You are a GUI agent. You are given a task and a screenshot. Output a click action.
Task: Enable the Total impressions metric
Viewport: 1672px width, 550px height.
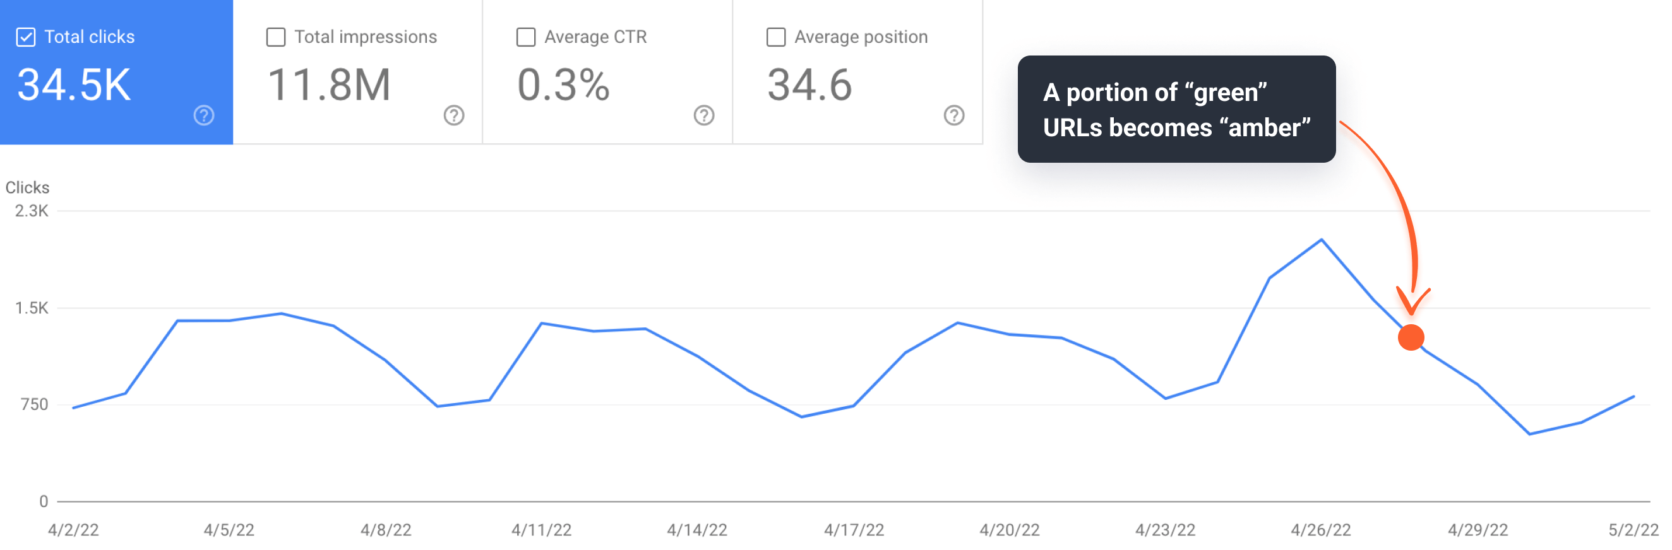(275, 37)
